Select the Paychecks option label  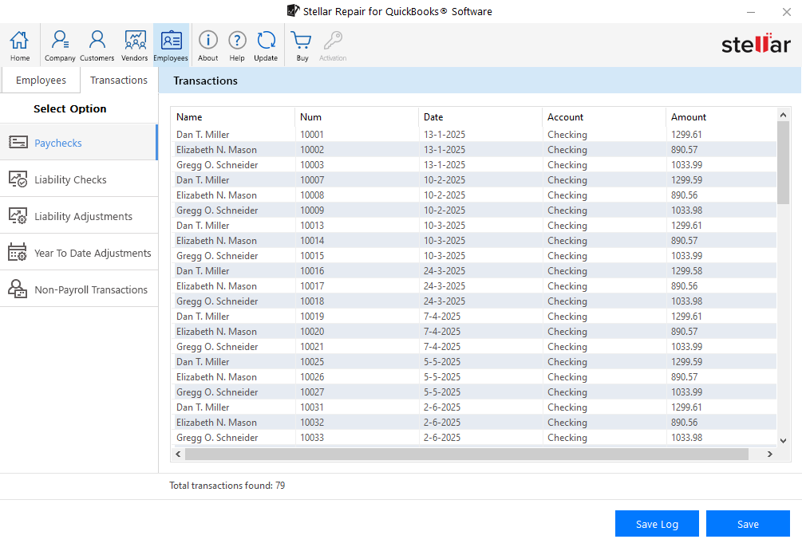point(58,144)
